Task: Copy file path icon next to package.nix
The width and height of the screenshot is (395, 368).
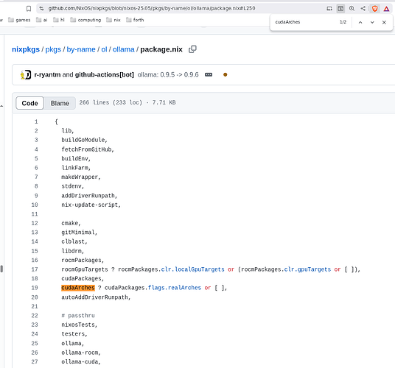Action: 192,49
